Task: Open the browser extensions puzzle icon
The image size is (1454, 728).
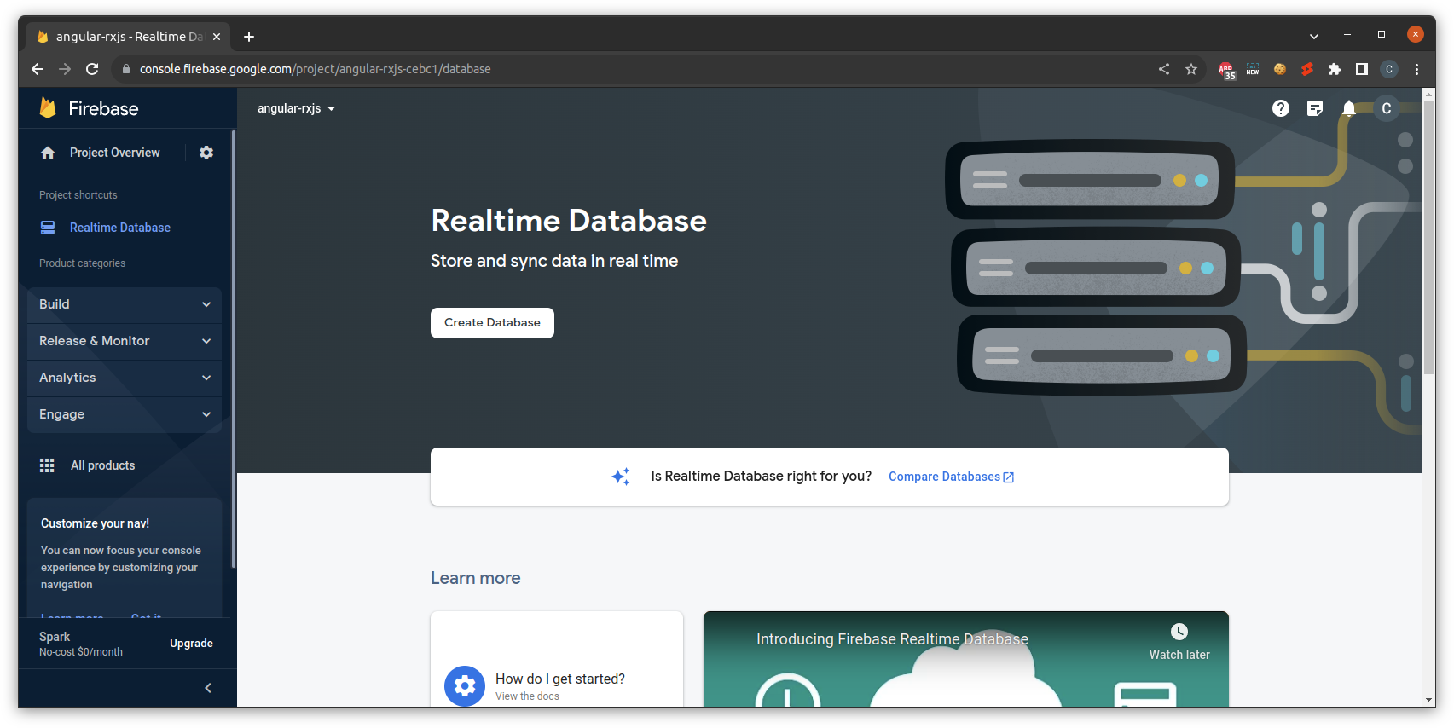Action: [x=1335, y=69]
